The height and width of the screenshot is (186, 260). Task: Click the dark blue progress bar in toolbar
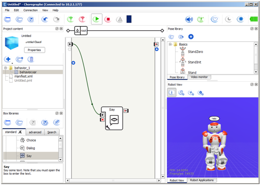pos(129,19)
